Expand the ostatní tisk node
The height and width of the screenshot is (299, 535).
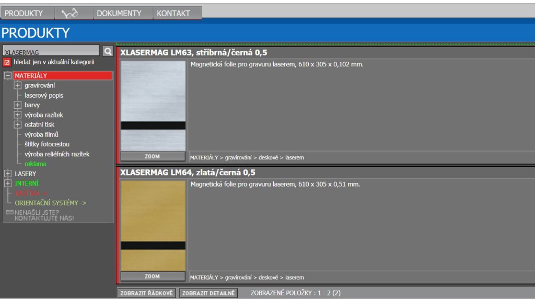click(x=18, y=124)
